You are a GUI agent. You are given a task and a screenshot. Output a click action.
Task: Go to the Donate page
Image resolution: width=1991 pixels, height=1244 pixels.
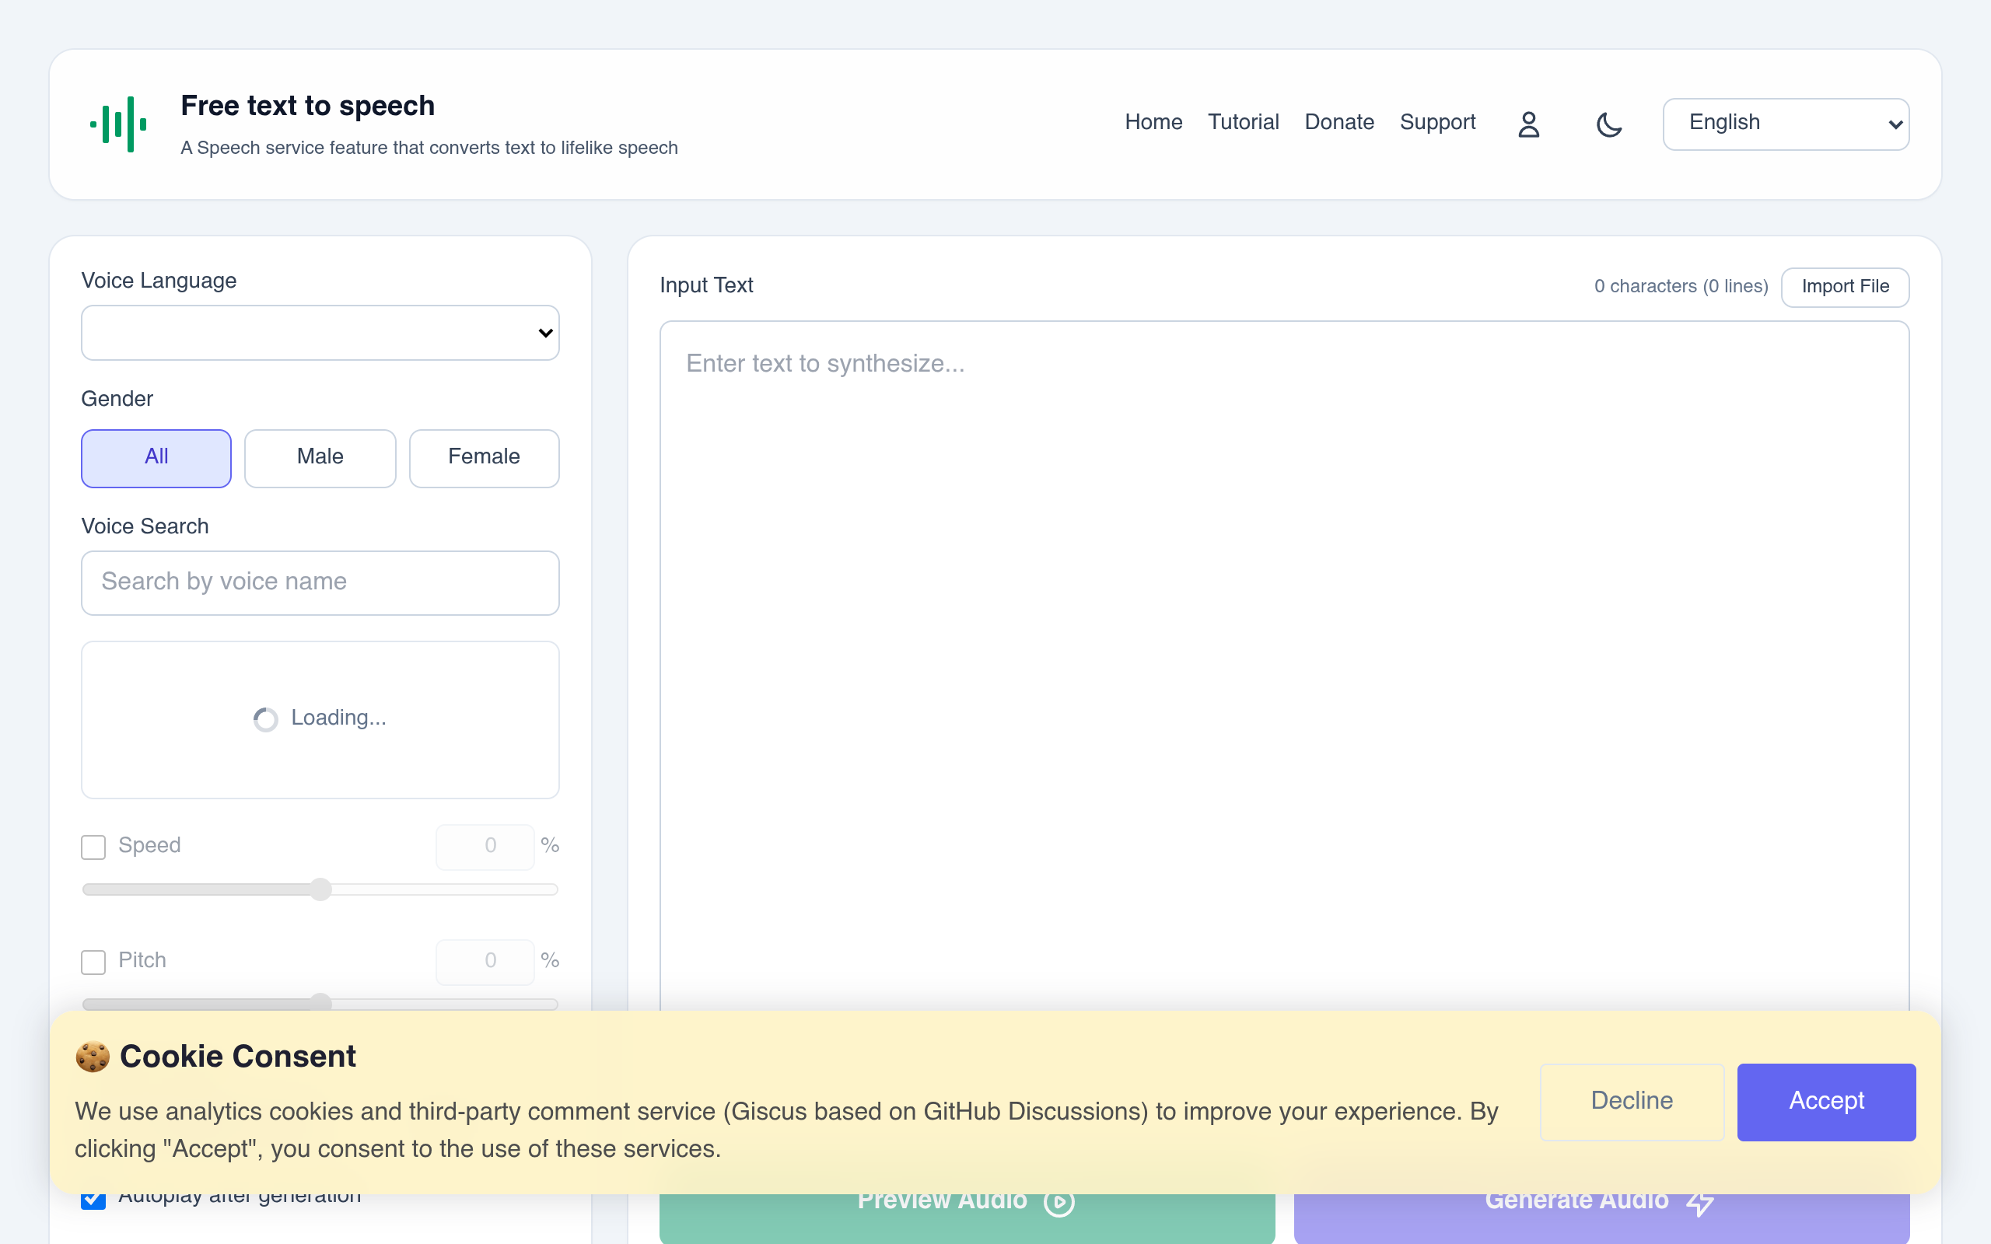[x=1338, y=122]
